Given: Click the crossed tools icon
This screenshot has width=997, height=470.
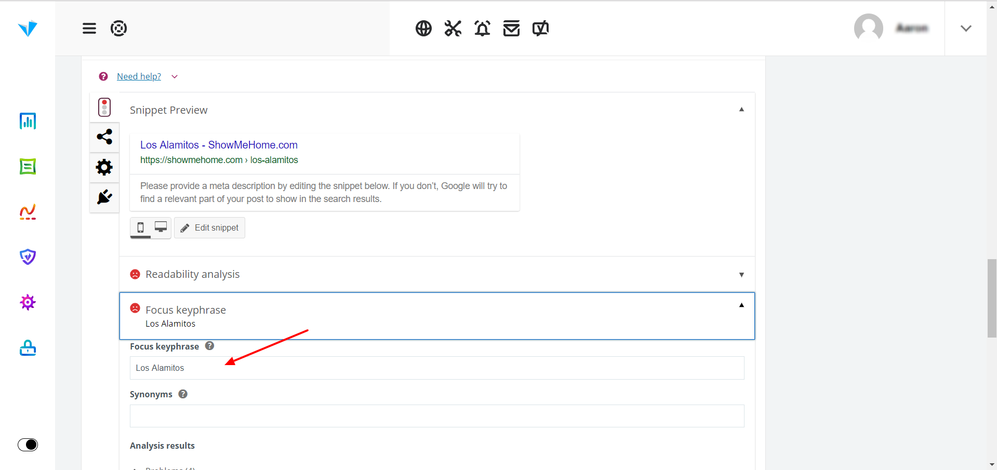Looking at the screenshot, I should (x=453, y=28).
